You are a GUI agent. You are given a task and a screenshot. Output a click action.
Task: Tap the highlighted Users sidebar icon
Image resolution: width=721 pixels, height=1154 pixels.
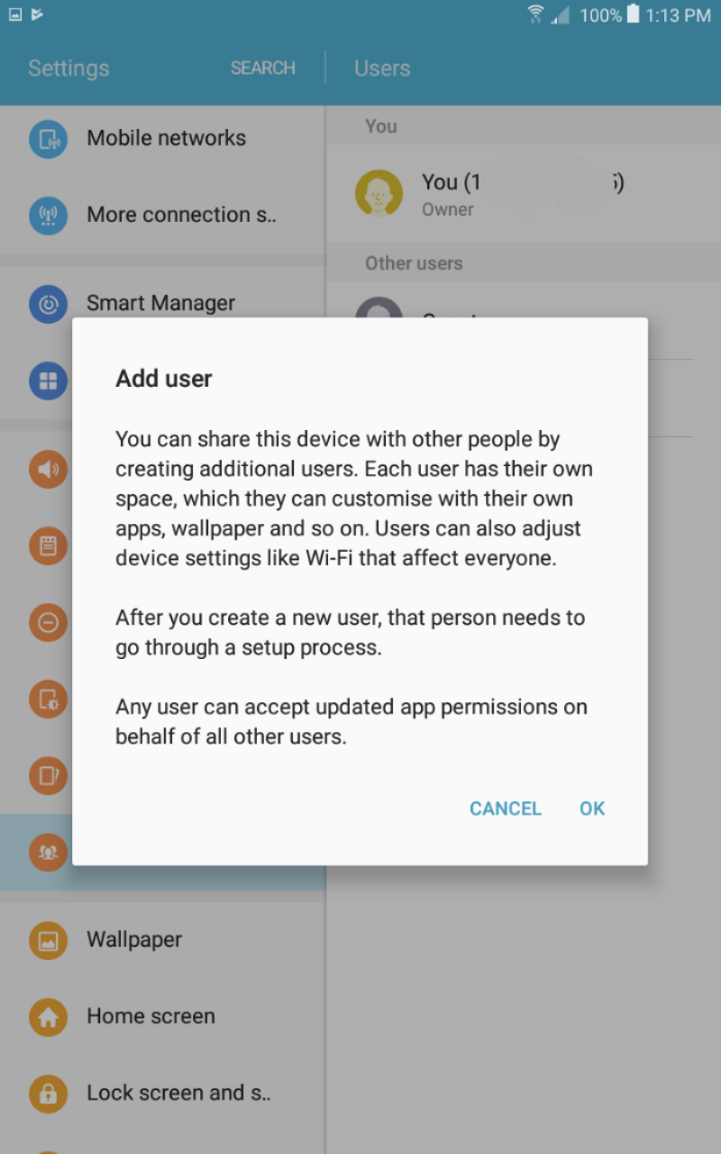tap(48, 852)
